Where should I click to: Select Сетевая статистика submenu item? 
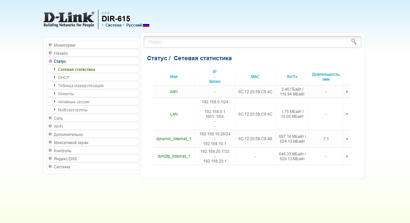pyautogui.click(x=93, y=69)
